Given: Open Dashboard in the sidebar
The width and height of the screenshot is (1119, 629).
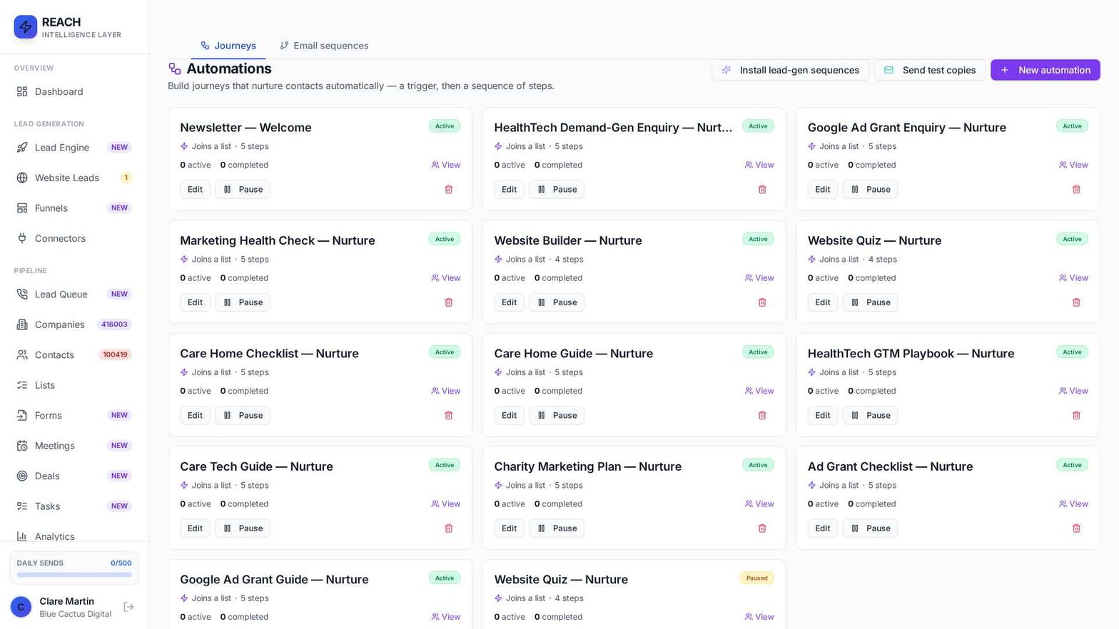Looking at the screenshot, I should point(74,91).
